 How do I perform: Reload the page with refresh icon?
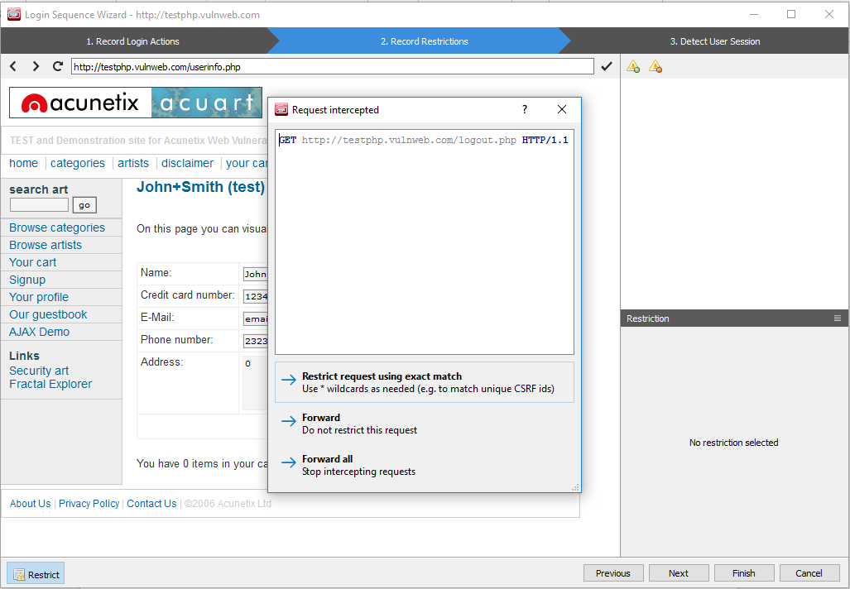[x=58, y=66]
